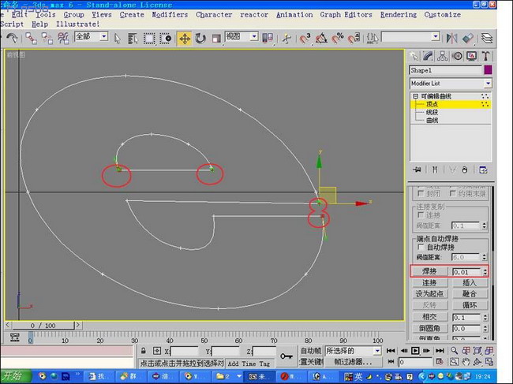Click the Zoom viewport magnifier icon
Viewport: 513px width, 384px height.
454,351
